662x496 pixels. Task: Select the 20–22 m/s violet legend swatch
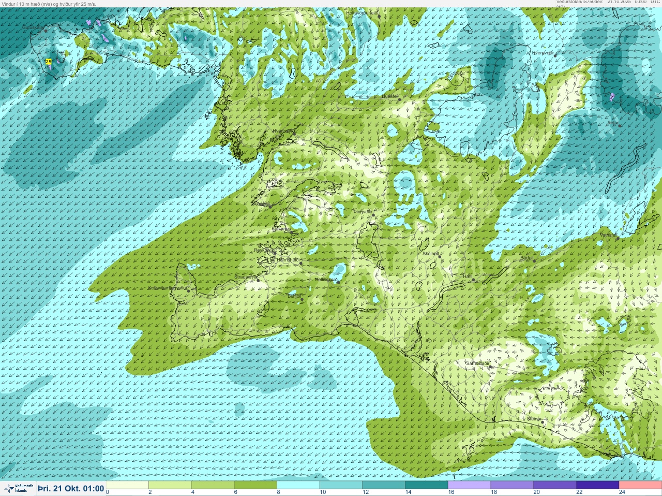tap(554, 485)
